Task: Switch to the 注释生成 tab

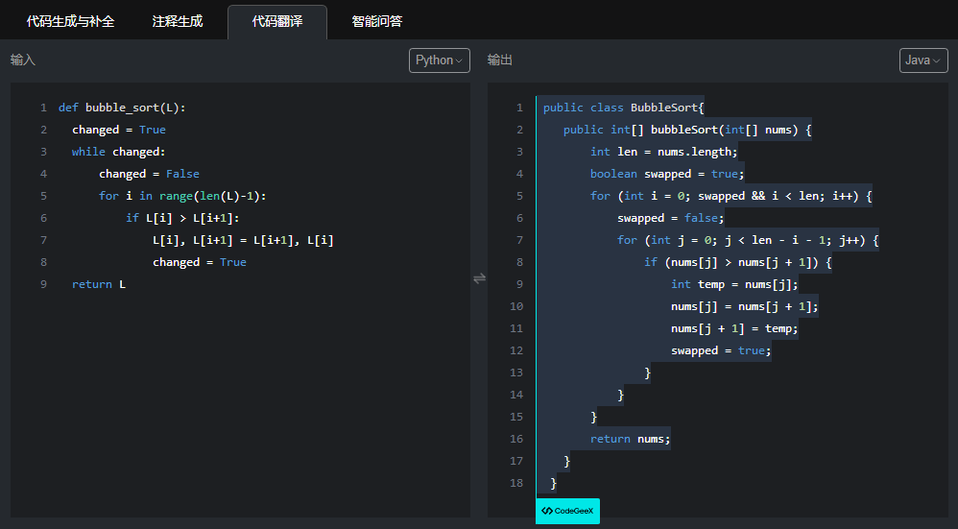Action: click(178, 21)
